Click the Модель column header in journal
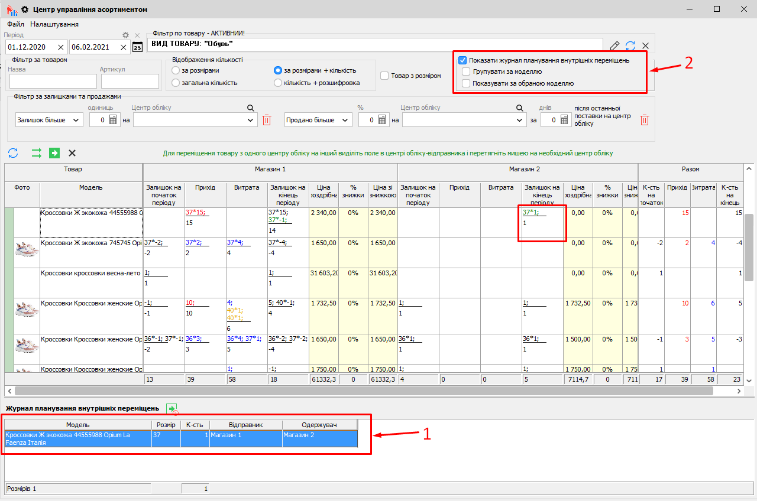 pos(77,425)
